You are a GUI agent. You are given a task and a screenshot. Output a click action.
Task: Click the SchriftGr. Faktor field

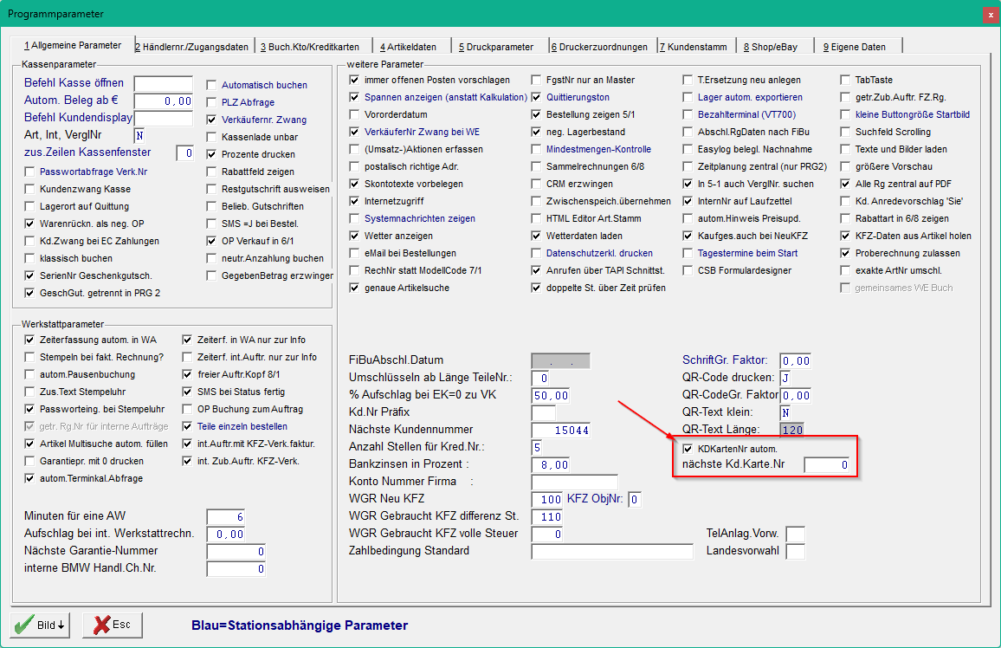click(x=796, y=360)
